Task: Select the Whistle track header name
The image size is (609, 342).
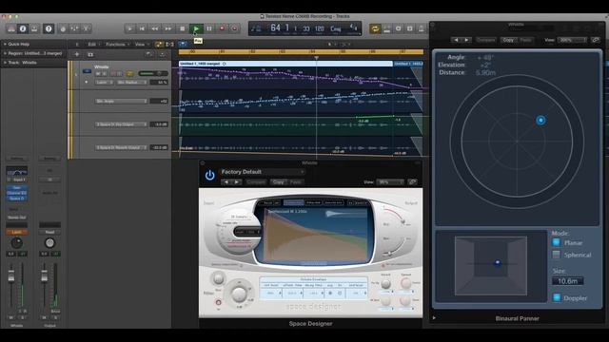Action: 102,66
